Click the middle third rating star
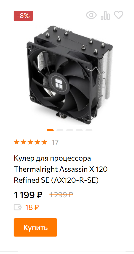Viewport: 134px width, 254px height. click(x=30, y=142)
